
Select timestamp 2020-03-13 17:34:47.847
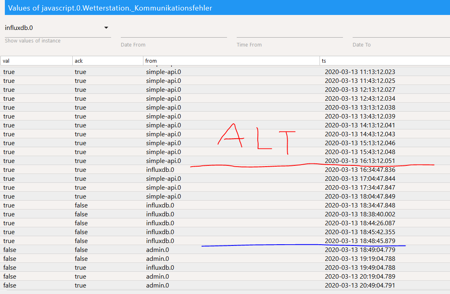360,188
